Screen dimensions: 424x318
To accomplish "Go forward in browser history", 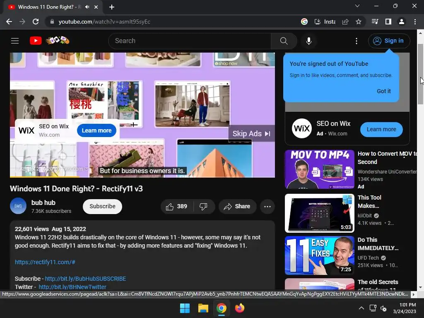I will (22, 22).
